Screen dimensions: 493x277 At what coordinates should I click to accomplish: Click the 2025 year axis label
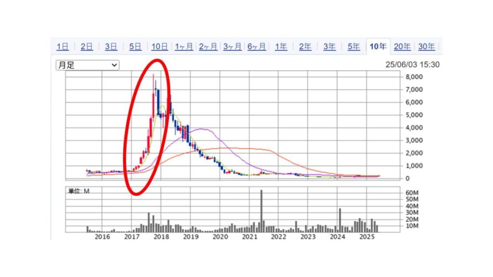click(x=367, y=237)
